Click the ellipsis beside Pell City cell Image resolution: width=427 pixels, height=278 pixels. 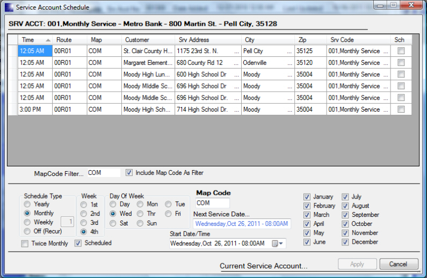tap(290, 52)
